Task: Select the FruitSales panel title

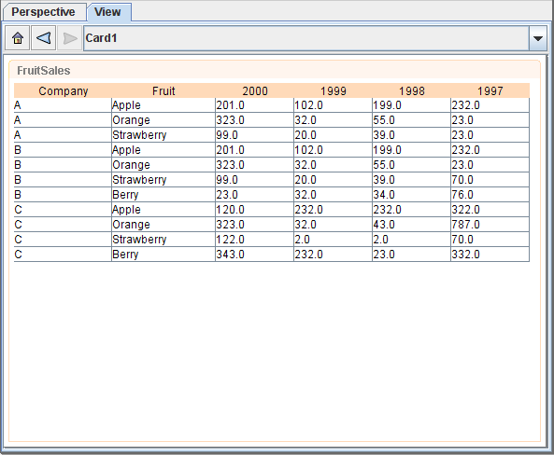Action: point(44,71)
